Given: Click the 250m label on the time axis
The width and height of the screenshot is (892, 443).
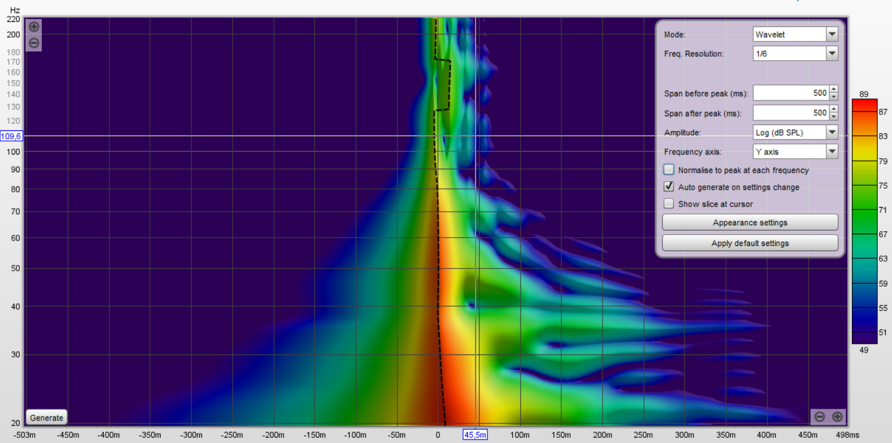Looking at the screenshot, I should [643, 435].
